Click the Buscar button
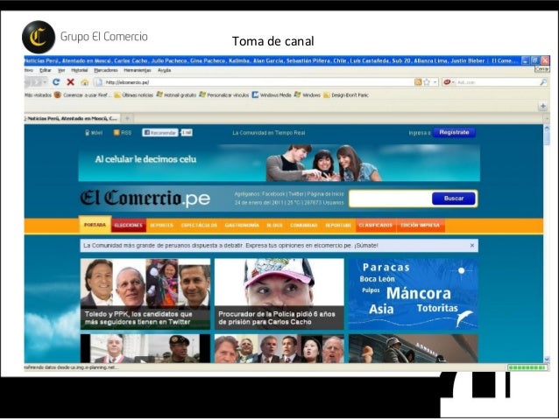Image resolution: width=559 pixels, height=419 pixels. (x=454, y=199)
